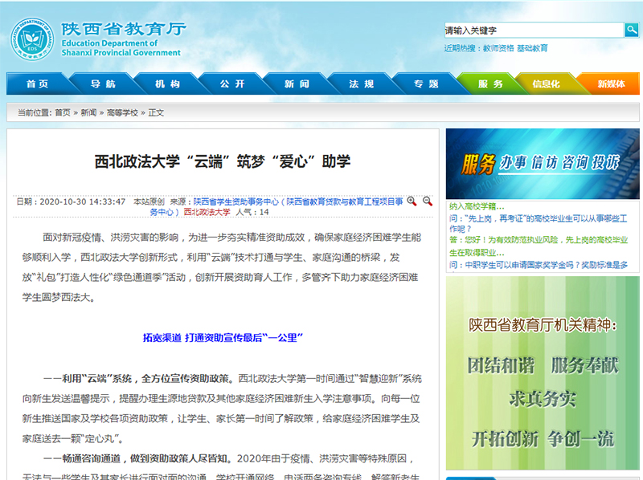The width and height of the screenshot is (643, 480).
Task: Open the 首页 navigation tab
Action: point(37,84)
